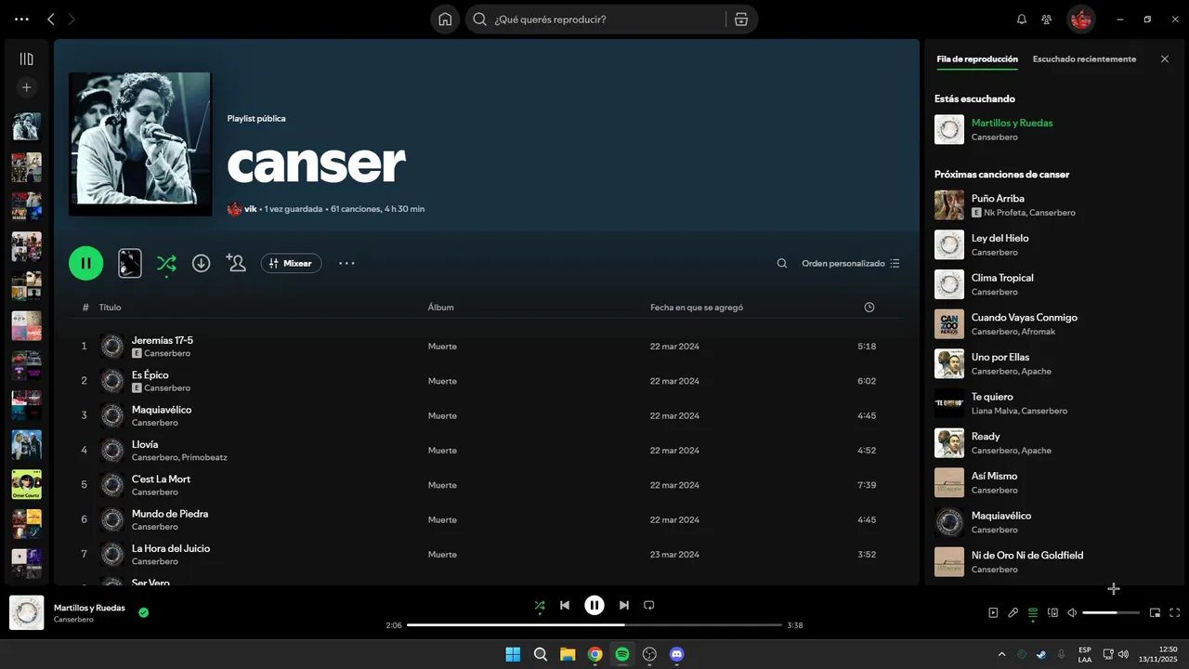The width and height of the screenshot is (1189, 669).
Task: Toggle the queue view icon
Action: (x=1033, y=613)
